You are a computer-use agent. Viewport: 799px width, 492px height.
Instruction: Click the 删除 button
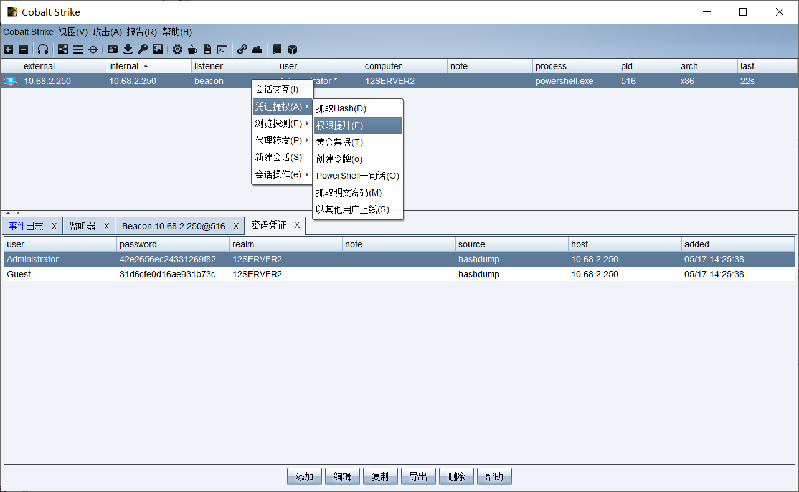click(456, 476)
